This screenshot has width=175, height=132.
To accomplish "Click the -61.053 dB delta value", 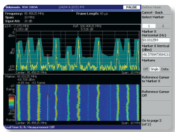I will 21,29.
